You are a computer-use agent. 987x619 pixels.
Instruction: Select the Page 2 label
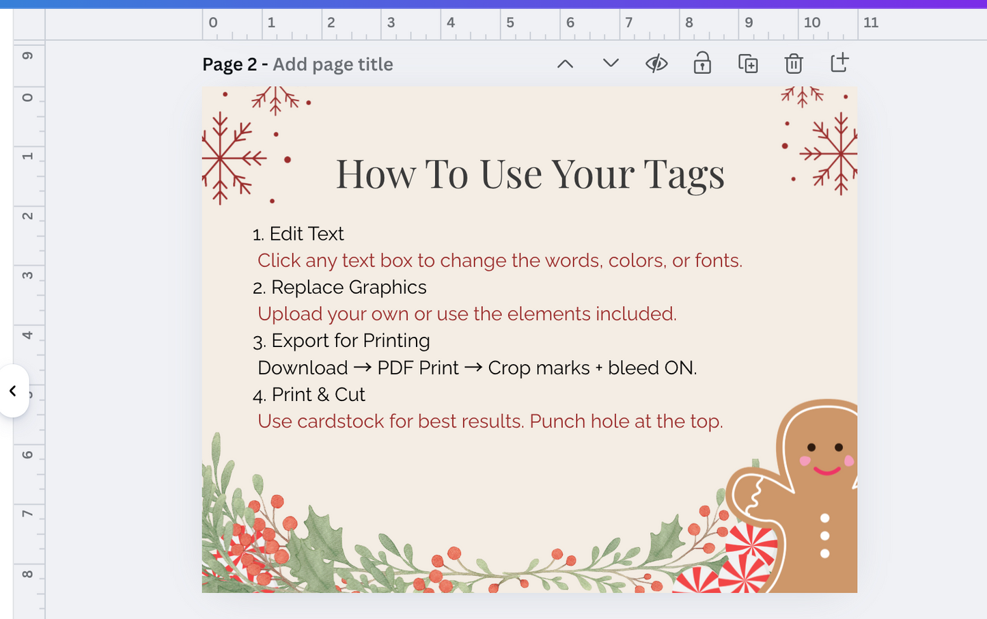pyautogui.click(x=228, y=64)
